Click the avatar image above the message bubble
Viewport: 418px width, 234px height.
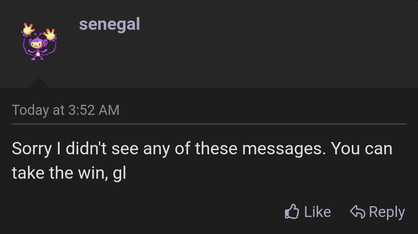click(x=39, y=43)
